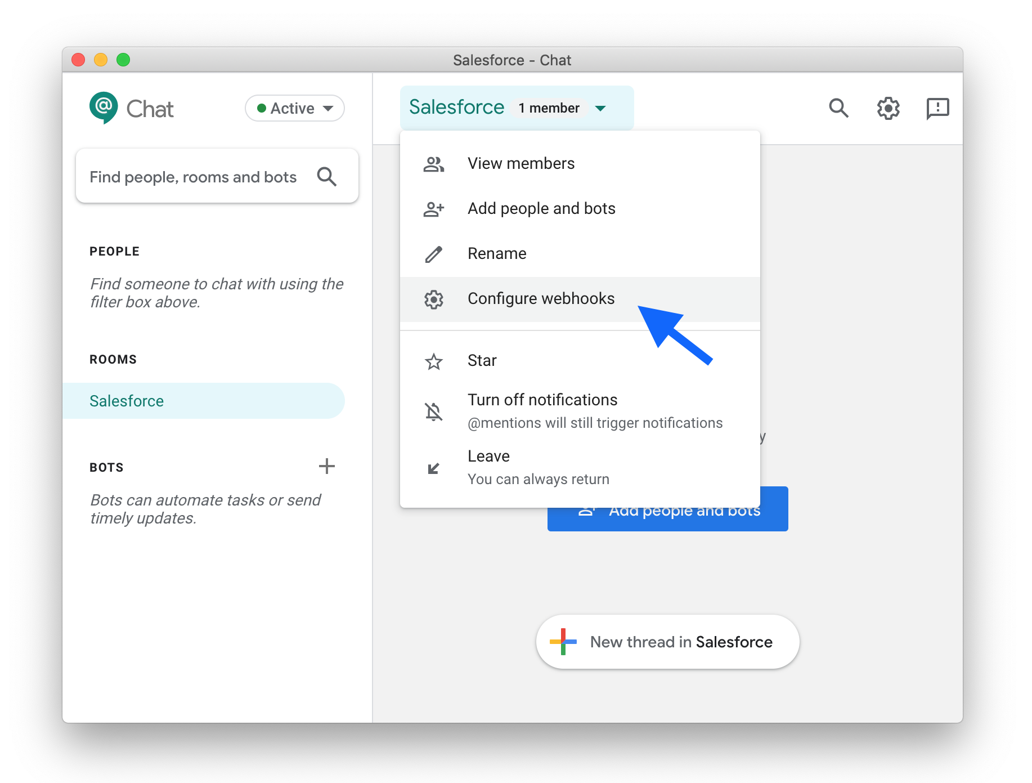Select Add people and bots menu item
The width and height of the screenshot is (1032, 783).
(580, 208)
